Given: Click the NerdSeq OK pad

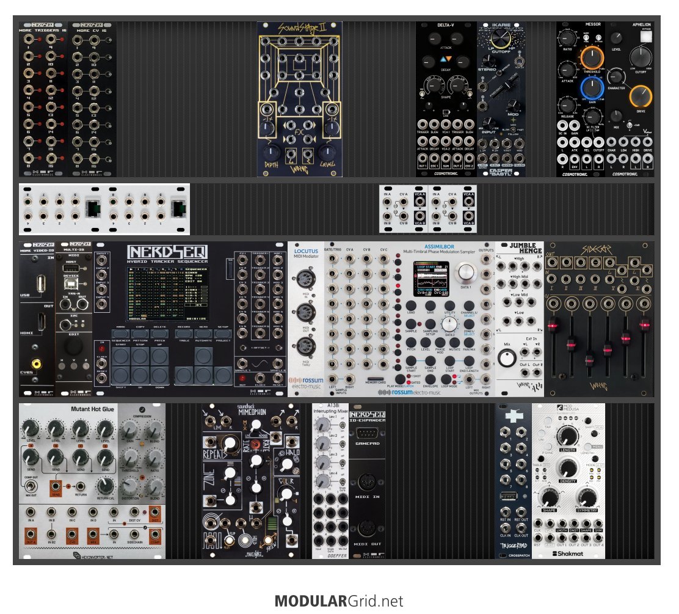Looking at the screenshot, I should click(140, 376).
